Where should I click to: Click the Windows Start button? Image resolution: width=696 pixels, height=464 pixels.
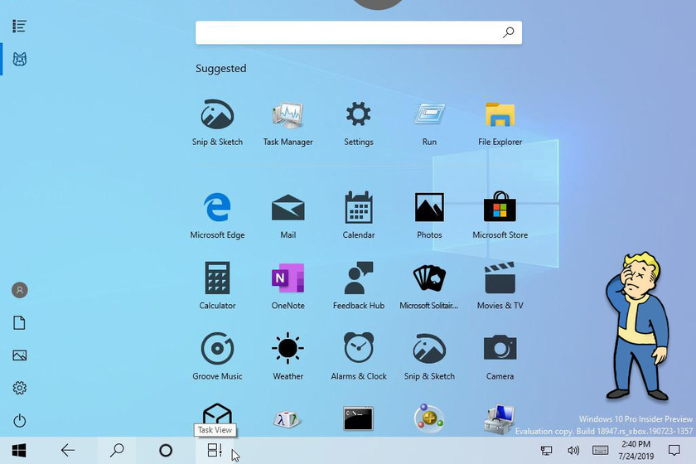tap(18, 450)
